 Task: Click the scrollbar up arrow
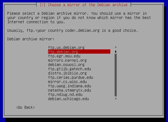pos(116,47)
